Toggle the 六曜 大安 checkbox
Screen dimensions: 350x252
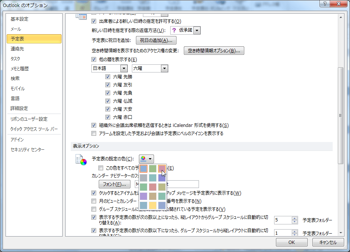(x=108, y=109)
